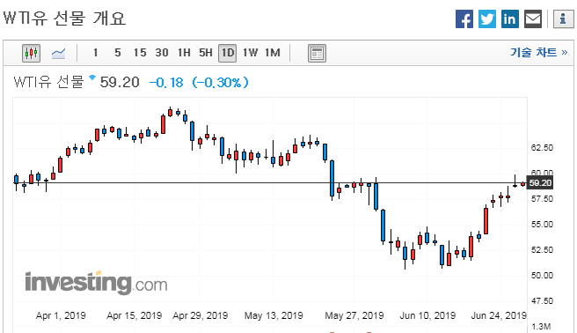Click the Jun 10, 2019 date label
This screenshot has height=333, width=577.
click(x=427, y=315)
